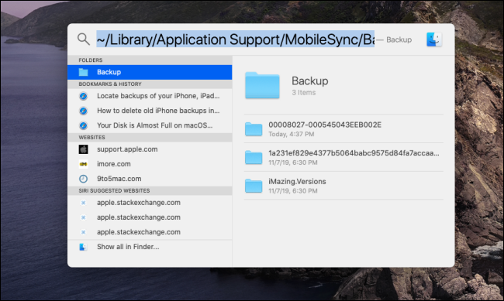Click the large Backup folder preview icon
Screen dimensions: 504x301
[x=262, y=85]
